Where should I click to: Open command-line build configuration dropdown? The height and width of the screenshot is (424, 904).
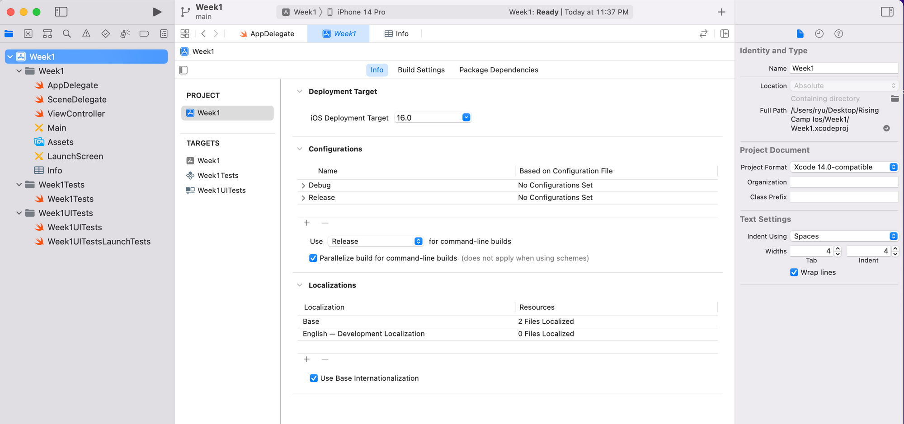point(375,241)
